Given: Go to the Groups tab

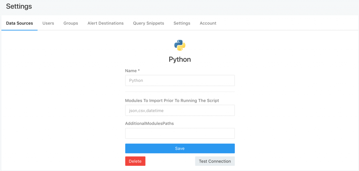Looking at the screenshot, I should [x=71, y=23].
